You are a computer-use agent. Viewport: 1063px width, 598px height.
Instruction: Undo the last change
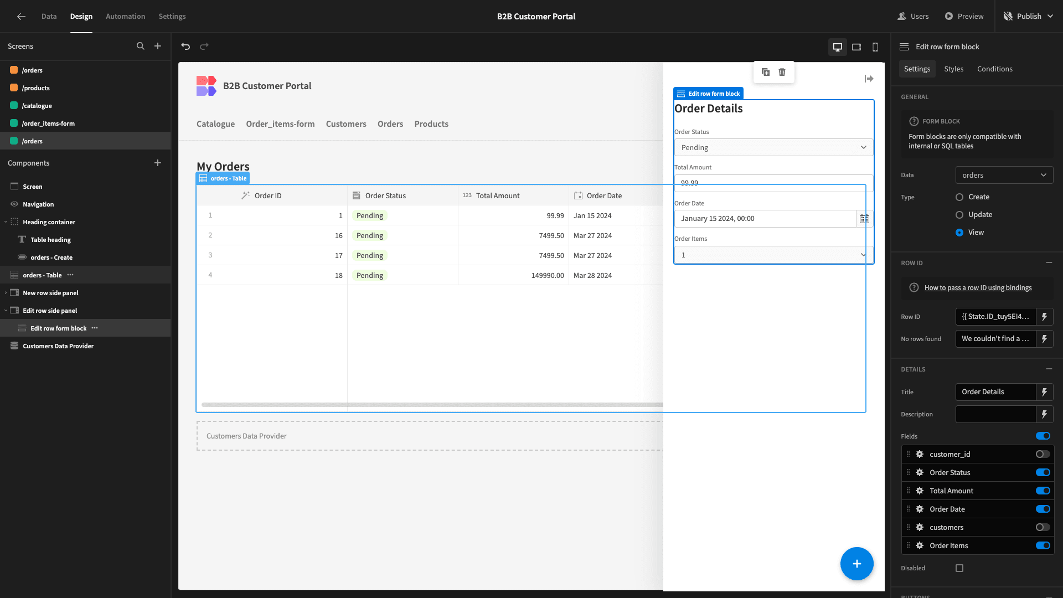(x=185, y=47)
